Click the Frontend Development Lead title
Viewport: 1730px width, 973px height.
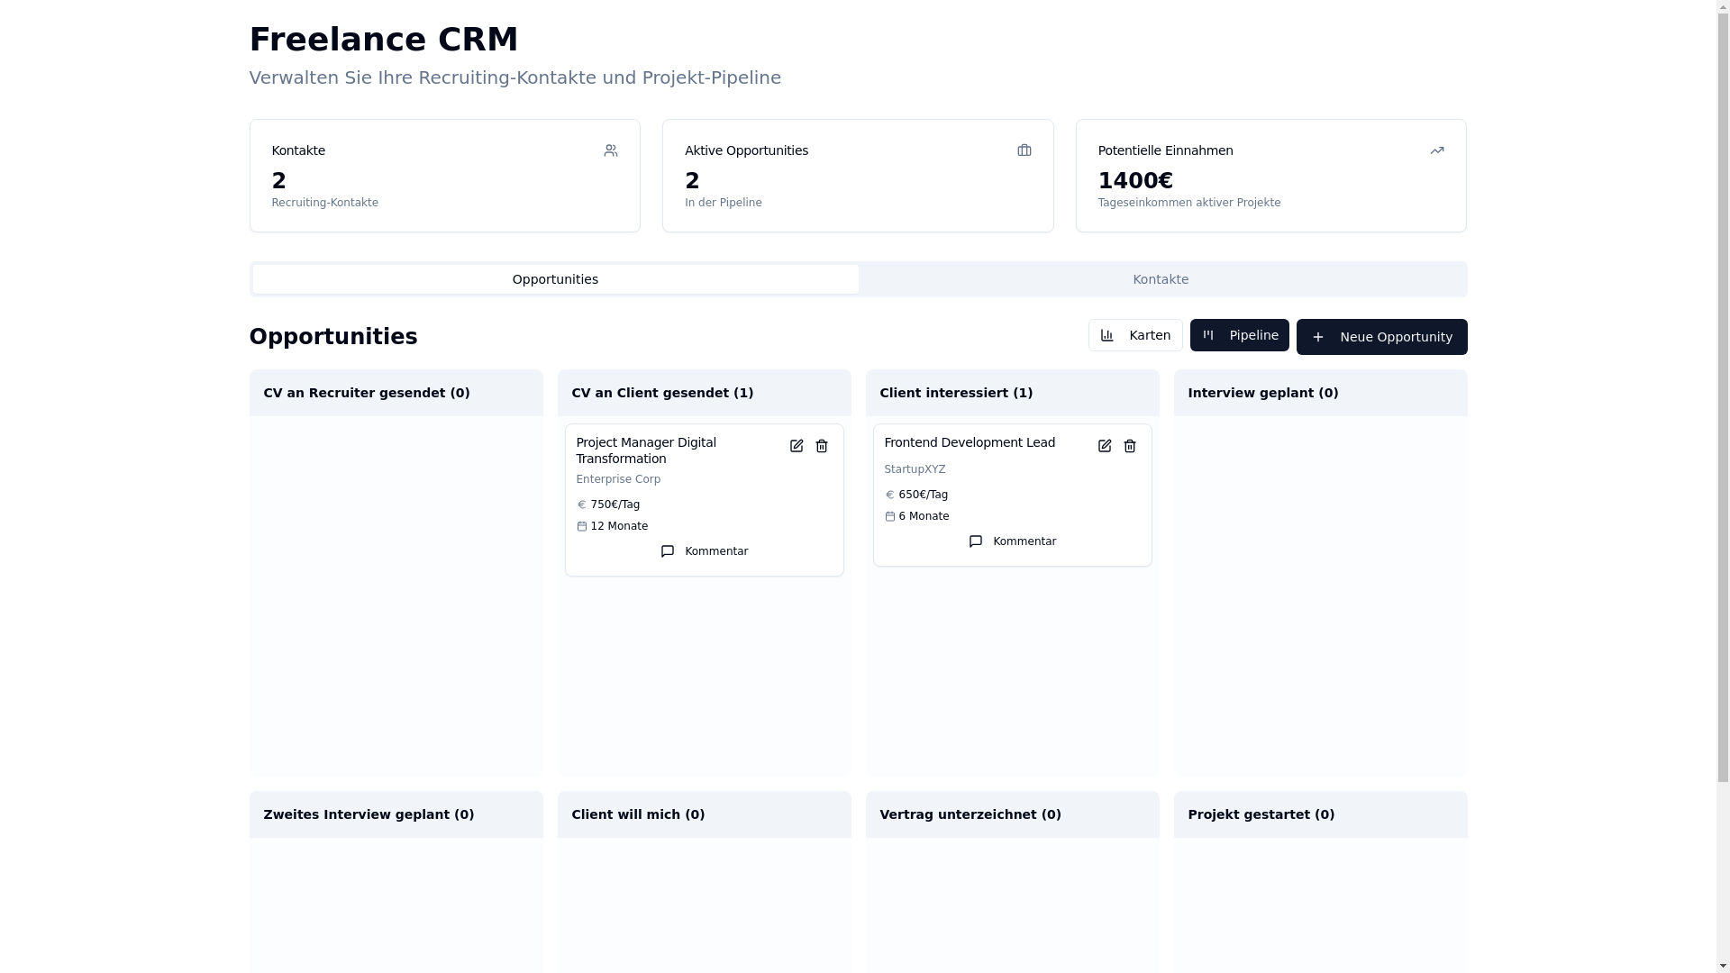[x=970, y=442]
